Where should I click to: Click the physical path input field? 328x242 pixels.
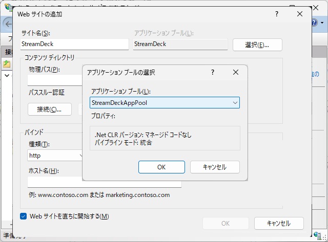point(55,80)
